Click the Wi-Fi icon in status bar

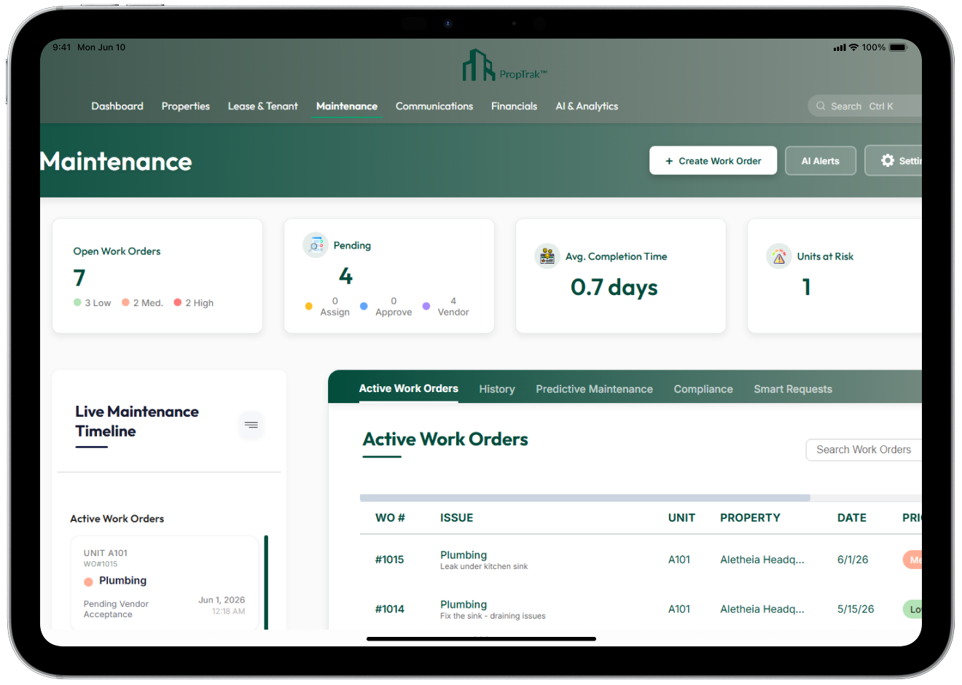pos(853,47)
